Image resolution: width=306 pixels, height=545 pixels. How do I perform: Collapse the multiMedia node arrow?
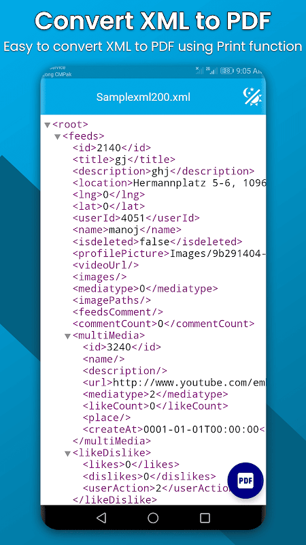(x=67, y=336)
